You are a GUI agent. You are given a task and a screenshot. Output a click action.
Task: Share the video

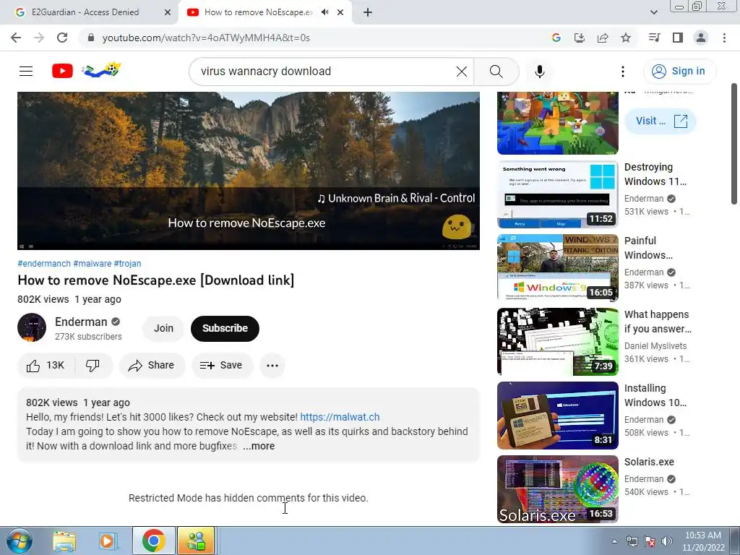click(152, 365)
